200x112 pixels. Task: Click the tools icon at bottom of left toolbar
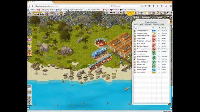pos(29,102)
